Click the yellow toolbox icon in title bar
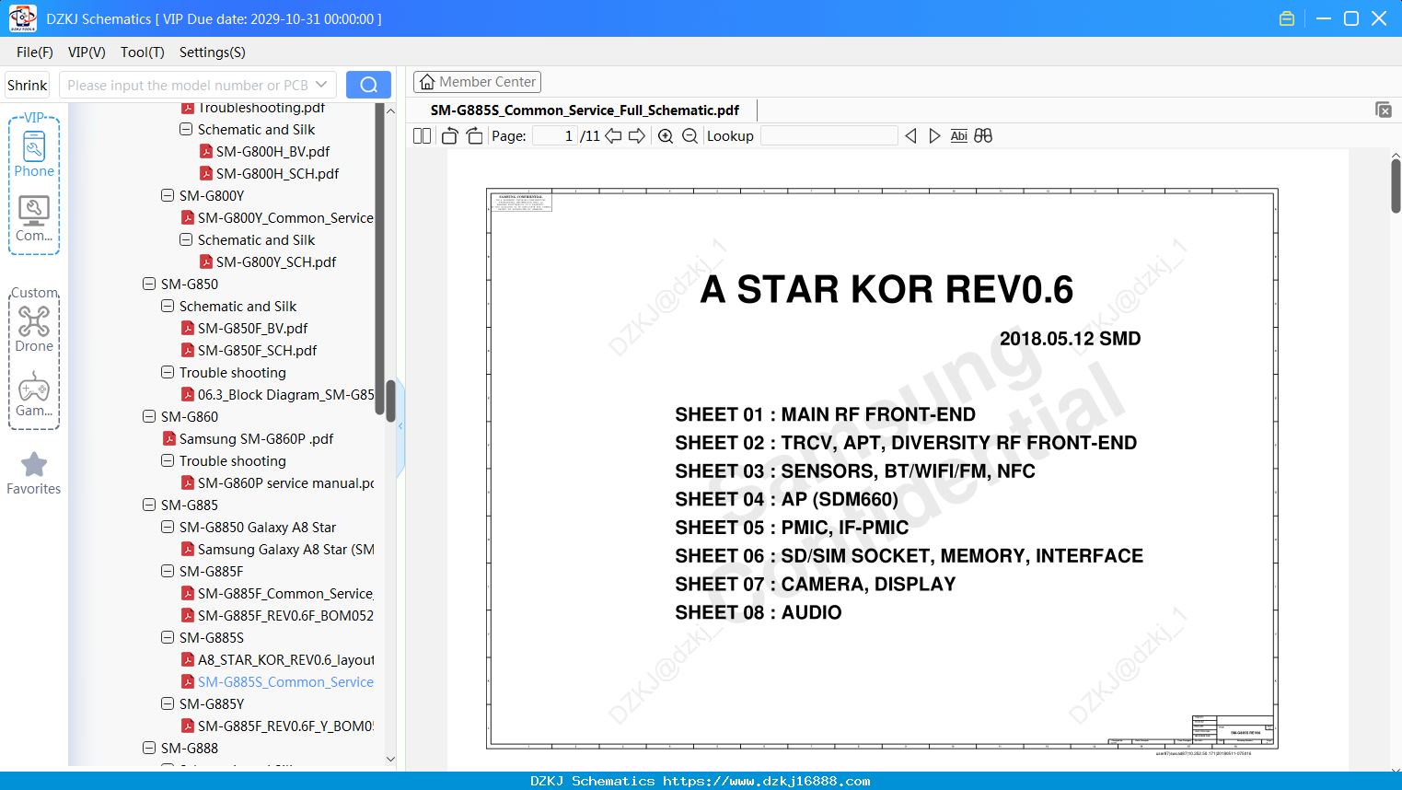This screenshot has width=1402, height=790. point(1287,18)
